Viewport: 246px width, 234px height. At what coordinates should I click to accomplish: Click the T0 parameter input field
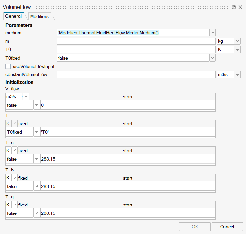tap(136, 50)
